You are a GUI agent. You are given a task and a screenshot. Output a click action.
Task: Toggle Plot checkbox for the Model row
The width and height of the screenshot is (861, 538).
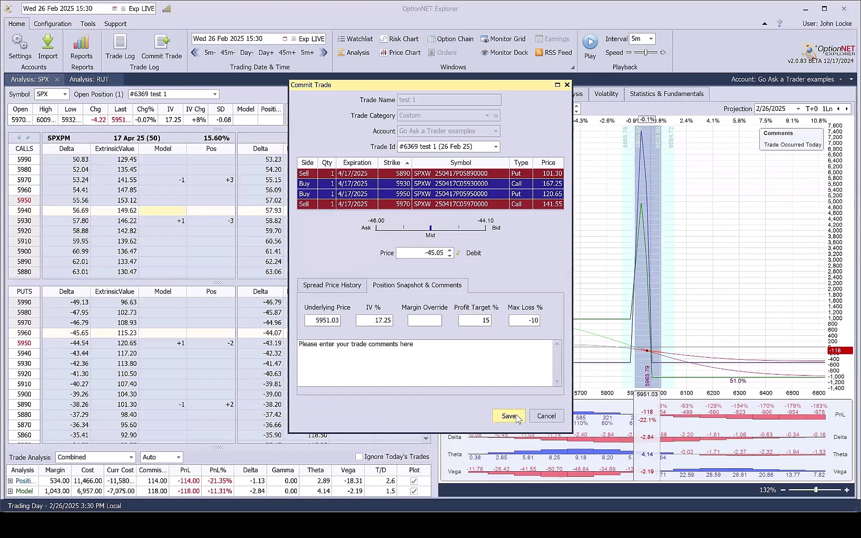point(414,491)
